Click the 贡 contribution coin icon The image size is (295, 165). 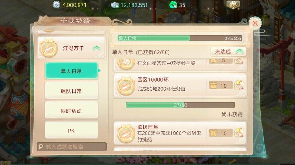pos(56,5)
